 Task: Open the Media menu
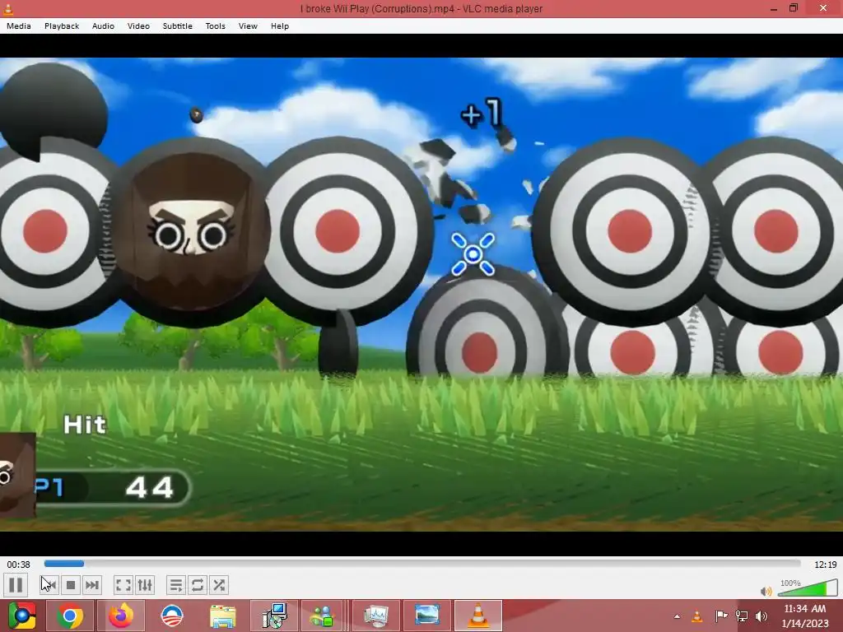pyautogui.click(x=19, y=26)
